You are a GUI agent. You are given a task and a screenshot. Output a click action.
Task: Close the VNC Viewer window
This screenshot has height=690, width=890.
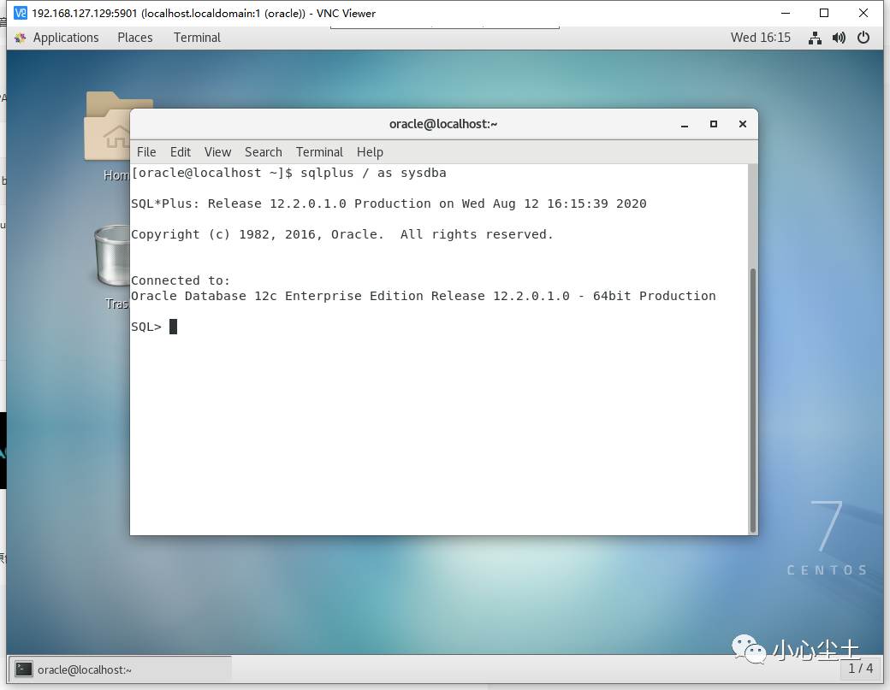click(863, 13)
